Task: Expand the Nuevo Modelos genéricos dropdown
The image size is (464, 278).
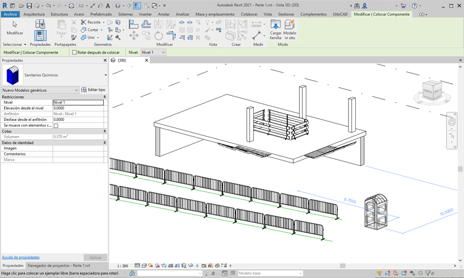Action: [76, 90]
